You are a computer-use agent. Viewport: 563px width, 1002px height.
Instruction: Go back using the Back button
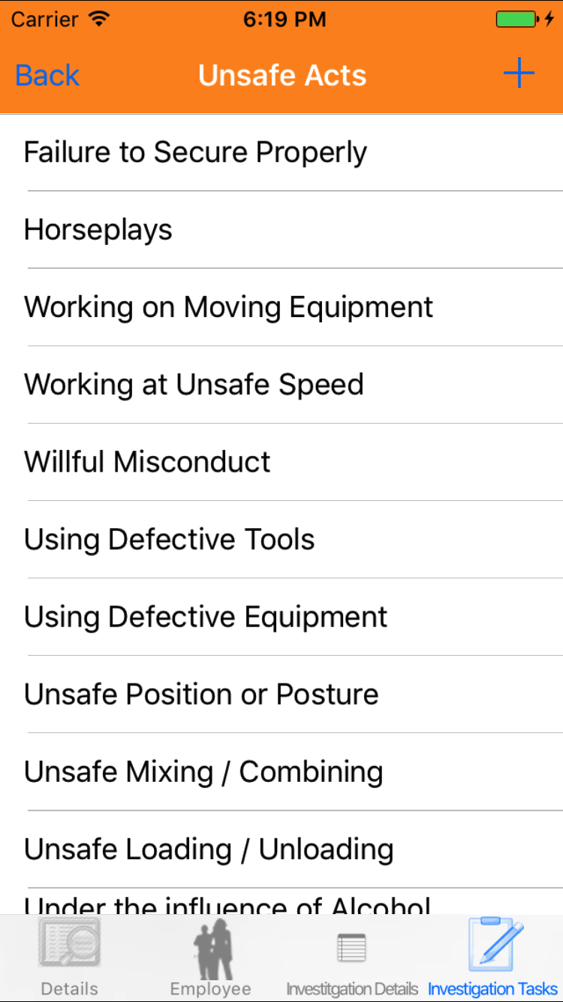click(47, 75)
